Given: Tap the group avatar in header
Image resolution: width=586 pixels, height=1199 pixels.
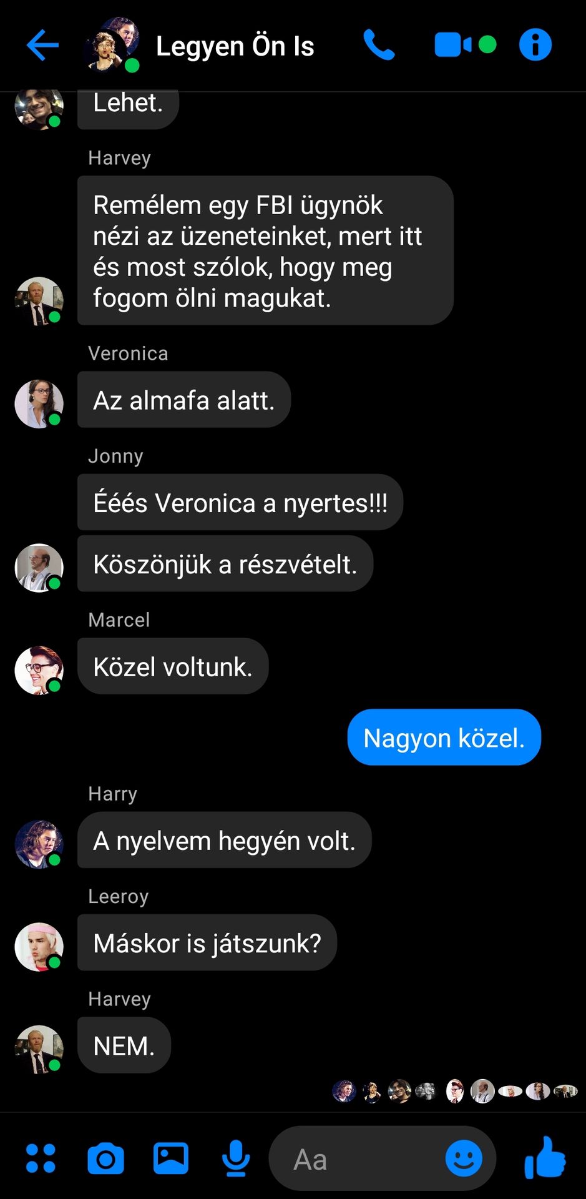Looking at the screenshot, I should point(112,45).
